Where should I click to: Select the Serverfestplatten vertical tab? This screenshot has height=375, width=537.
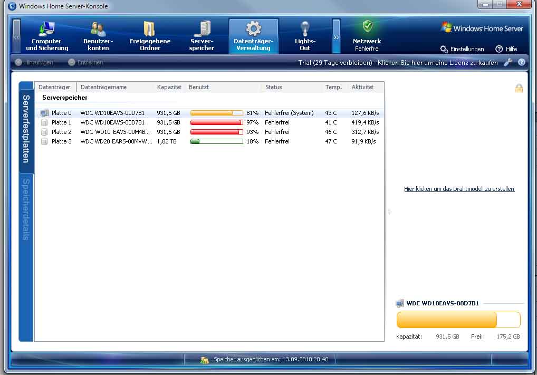coord(26,128)
